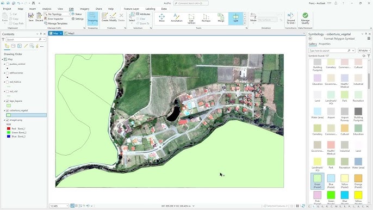Screen dimensions: 373x210
Task: Uncheck the lago_laguna layer
Action: click(8, 101)
